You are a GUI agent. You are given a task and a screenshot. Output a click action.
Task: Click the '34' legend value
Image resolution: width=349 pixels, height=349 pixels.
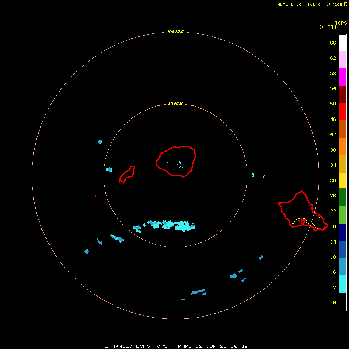pos(333,165)
